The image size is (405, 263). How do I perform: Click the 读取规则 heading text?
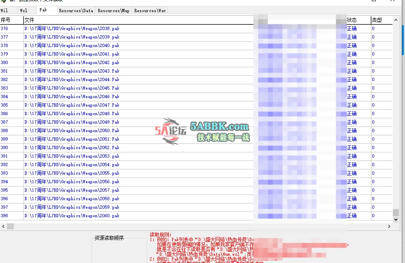tap(160, 235)
